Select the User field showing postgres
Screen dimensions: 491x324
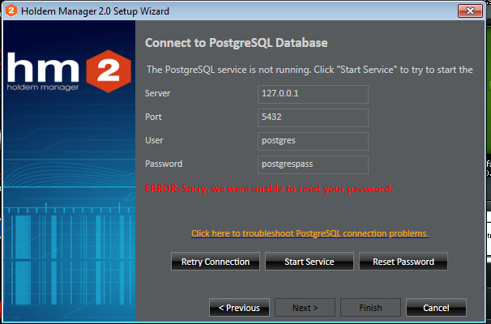(313, 141)
